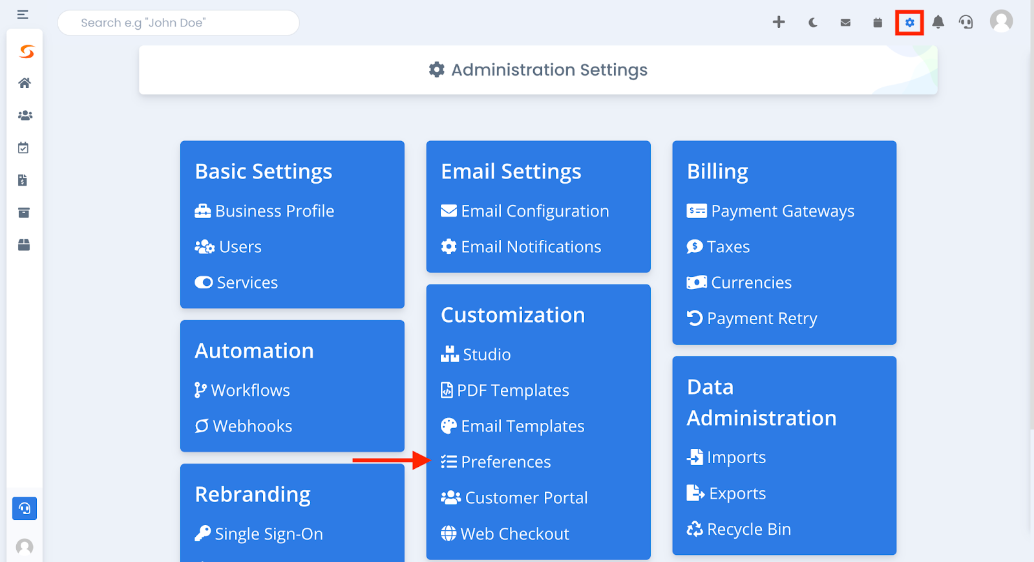
Task: Click the Administration Settings title
Action: point(538,70)
